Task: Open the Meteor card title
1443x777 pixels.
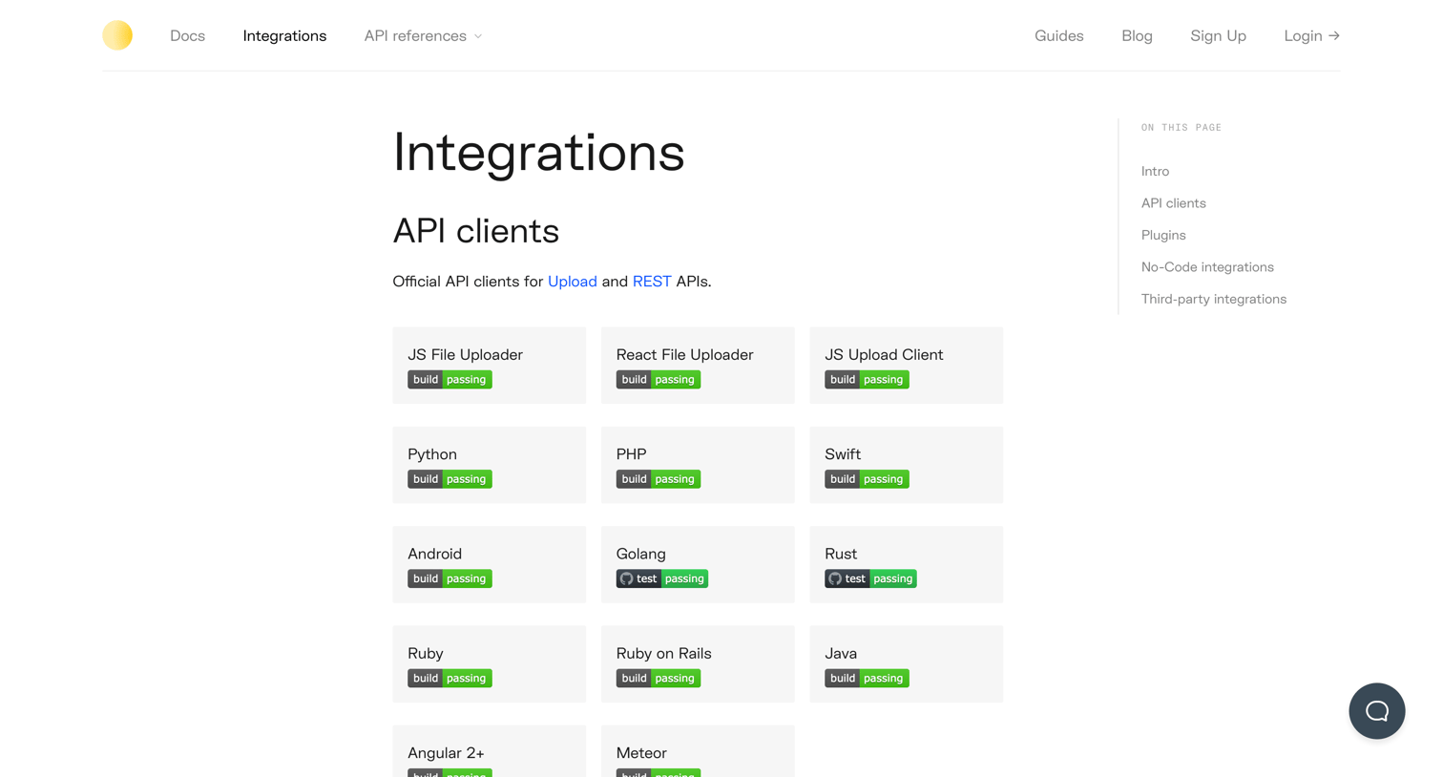Action: [641, 753]
